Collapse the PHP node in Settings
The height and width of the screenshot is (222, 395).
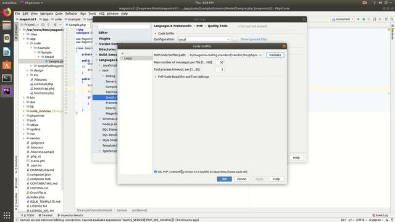tap(100, 71)
